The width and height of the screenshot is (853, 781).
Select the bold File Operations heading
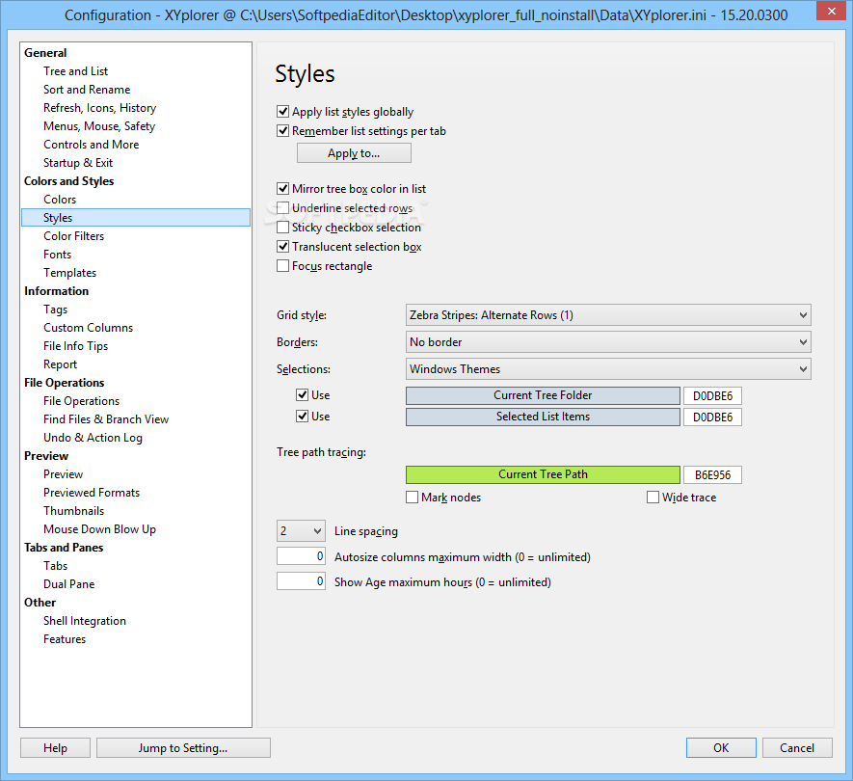tap(65, 383)
